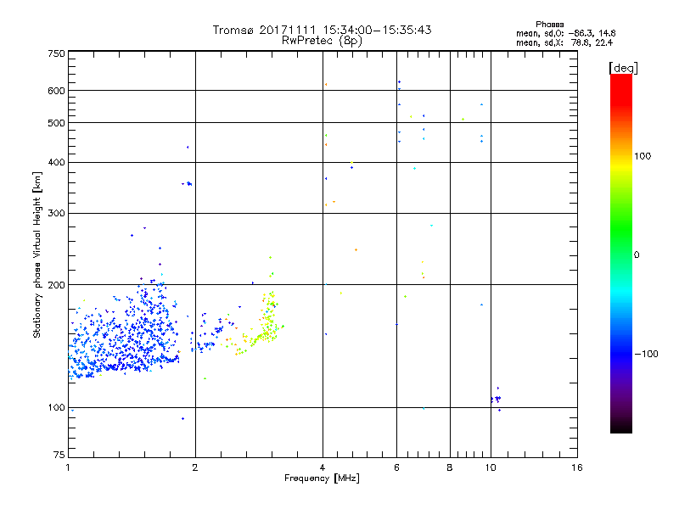This screenshot has width=679, height=509.
Task: Click the subtitle 'RwPretec (8p)'
Action: (322, 41)
